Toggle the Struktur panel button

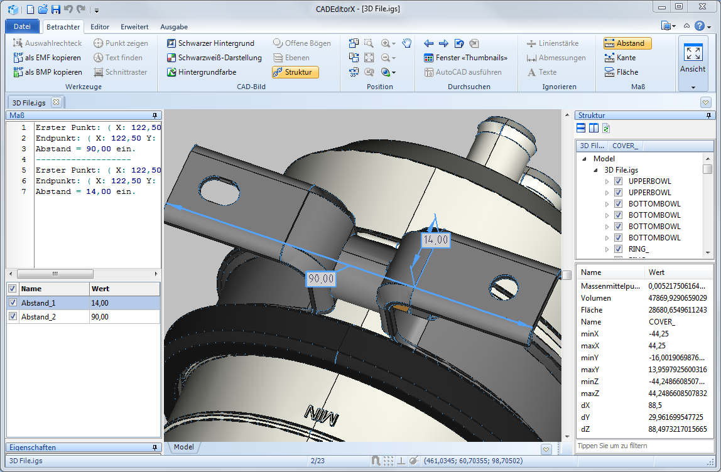(295, 72)
